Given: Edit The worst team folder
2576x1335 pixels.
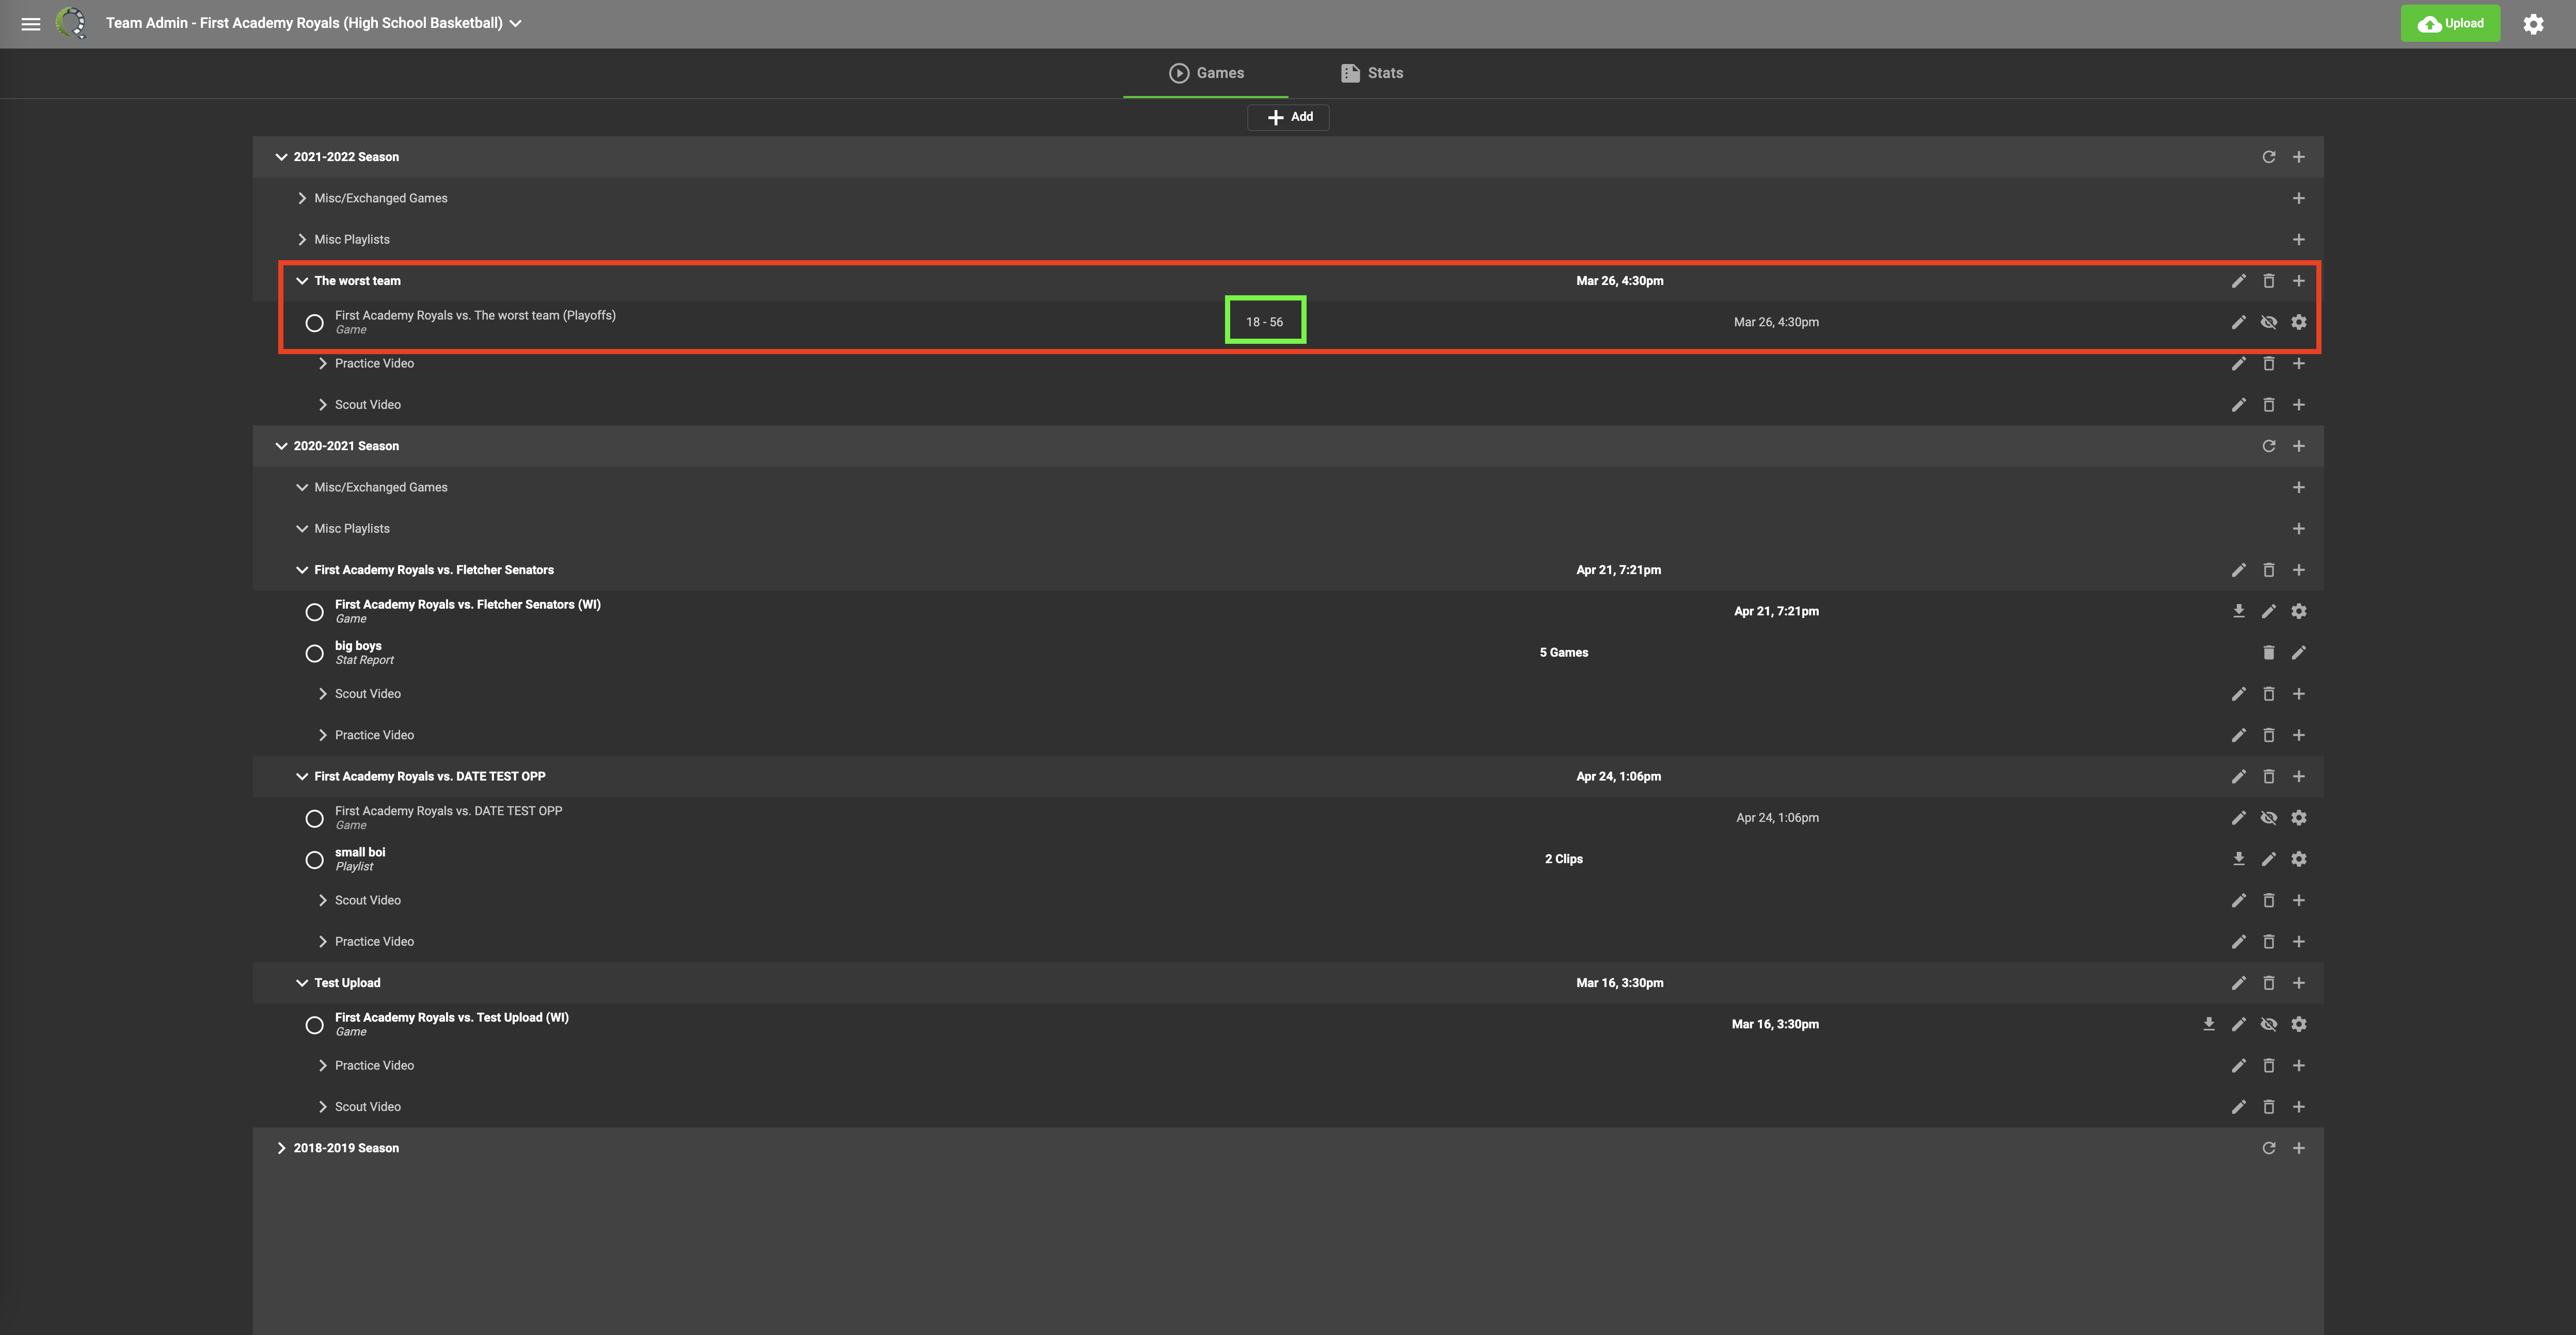Looking at the screenshot, I should pyautogui.click(x=2239, y=281).
